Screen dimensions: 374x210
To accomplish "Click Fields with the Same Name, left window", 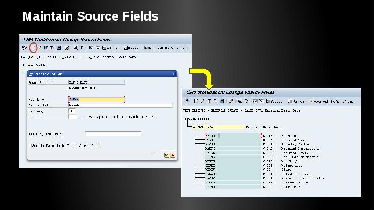I will 166,48.
